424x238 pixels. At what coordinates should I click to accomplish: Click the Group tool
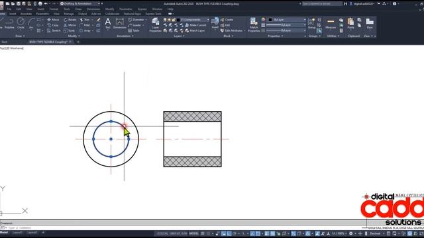[x=311, y=24]
